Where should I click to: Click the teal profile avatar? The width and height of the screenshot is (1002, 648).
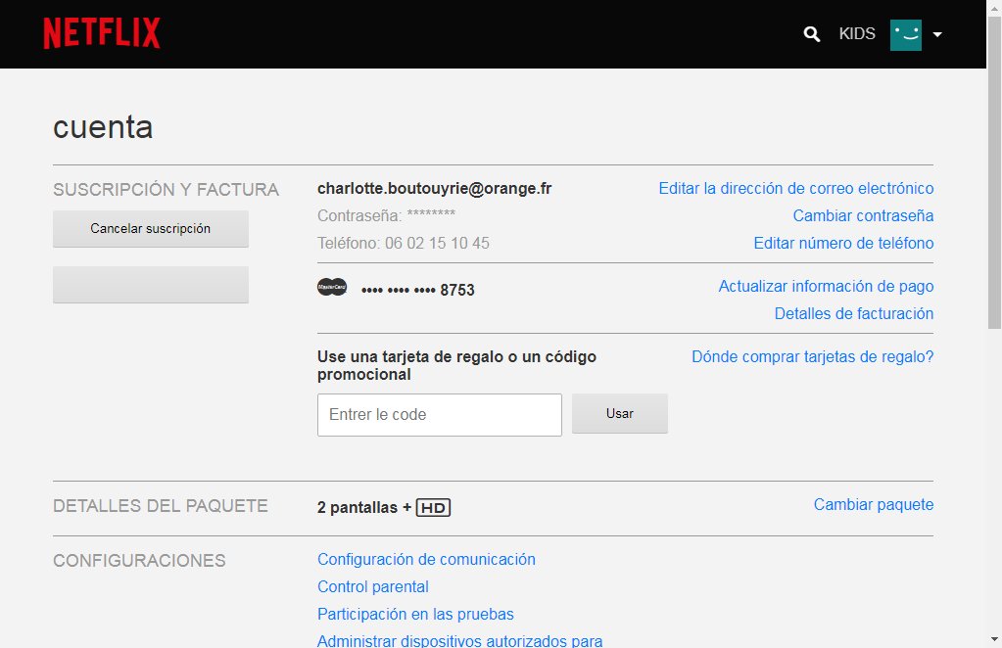[x=905, y=34]
